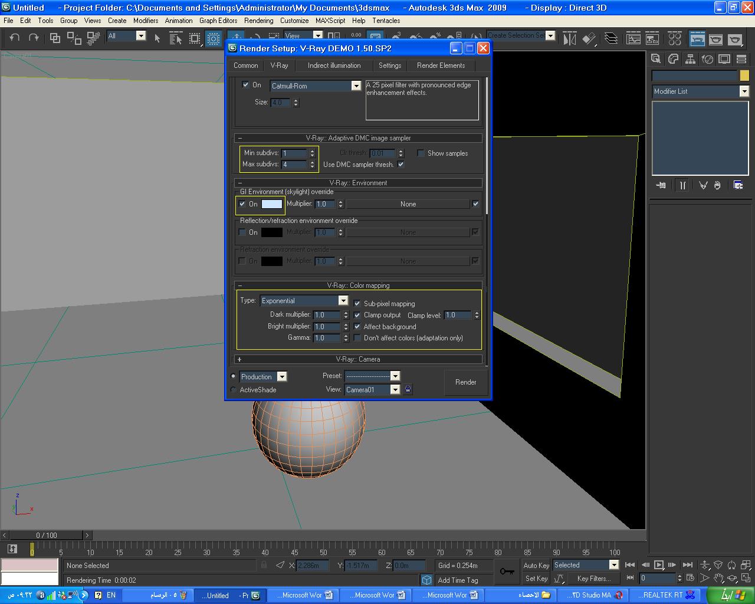Viewport: 755px width, 604px height.
Task: Enable Don't affect colors checkbox
Action: [357, 338]
